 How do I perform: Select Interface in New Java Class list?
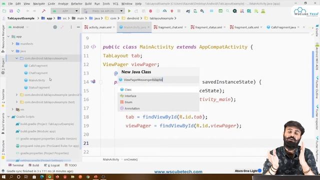click(158, 96)
